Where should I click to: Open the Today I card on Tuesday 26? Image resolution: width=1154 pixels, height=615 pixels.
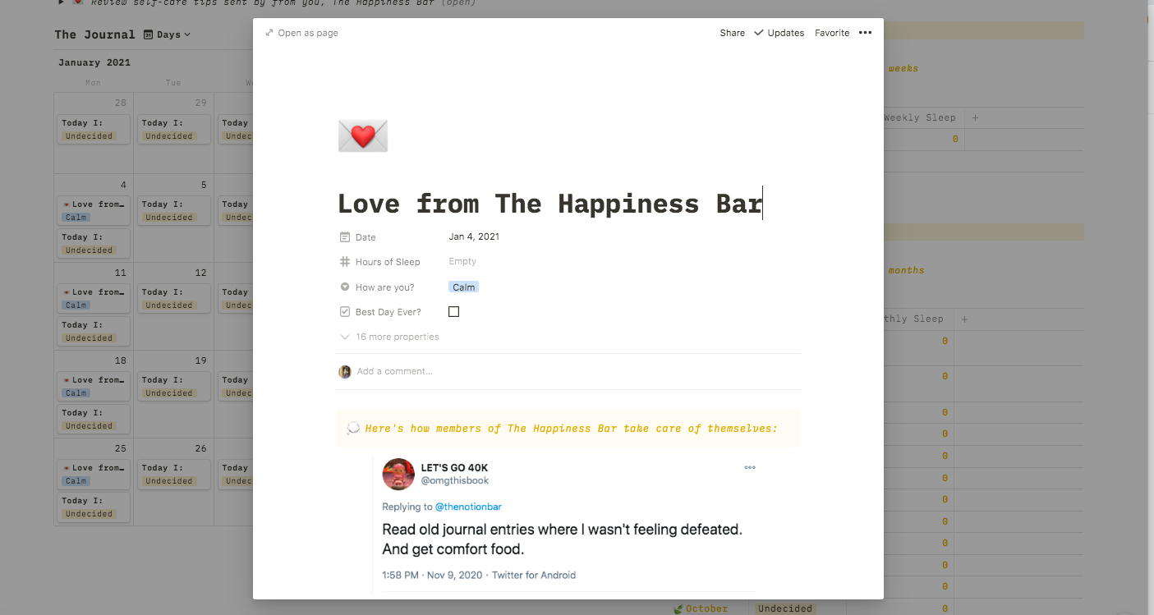pyautogui.click(x=173, y=474)
